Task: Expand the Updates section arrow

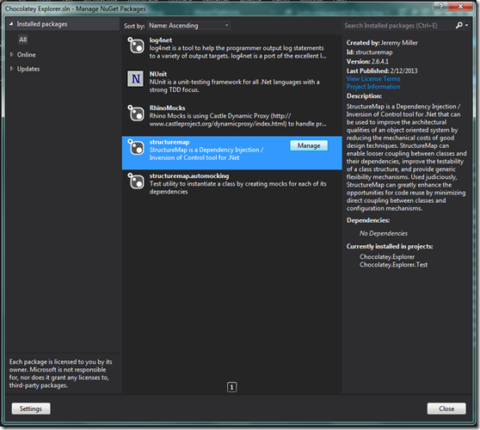Action: pos(12,69)
